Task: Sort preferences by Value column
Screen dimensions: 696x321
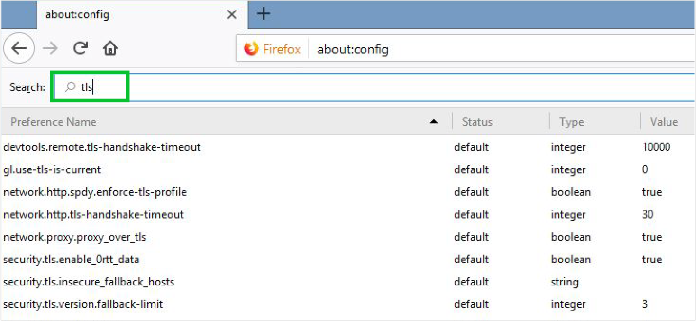Action: coord(664,122)
